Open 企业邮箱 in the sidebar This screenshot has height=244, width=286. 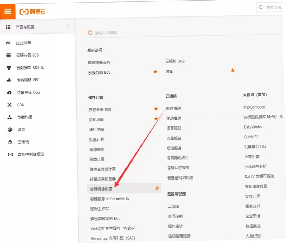(x=23, y=43)
